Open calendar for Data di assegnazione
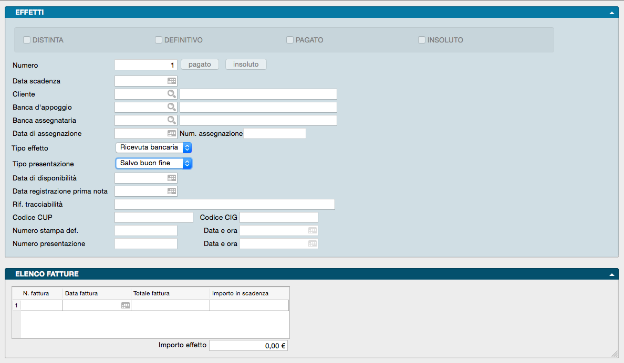This screenshot has height=363, width=624. 172,134
